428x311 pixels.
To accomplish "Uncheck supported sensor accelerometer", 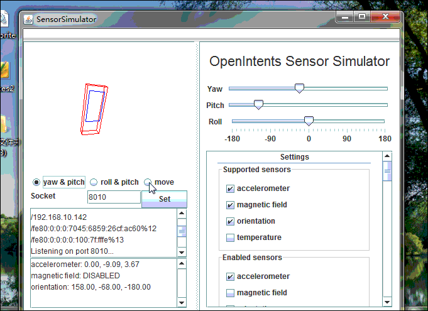I will [230, 188].
